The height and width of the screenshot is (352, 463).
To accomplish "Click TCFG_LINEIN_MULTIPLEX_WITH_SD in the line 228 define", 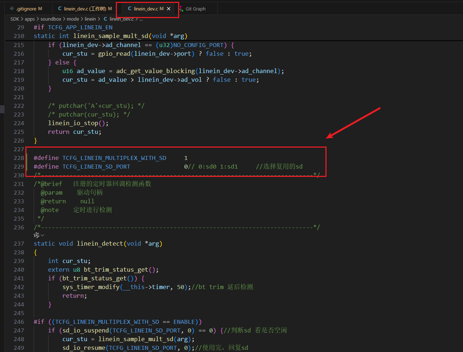I will point(114,158).
